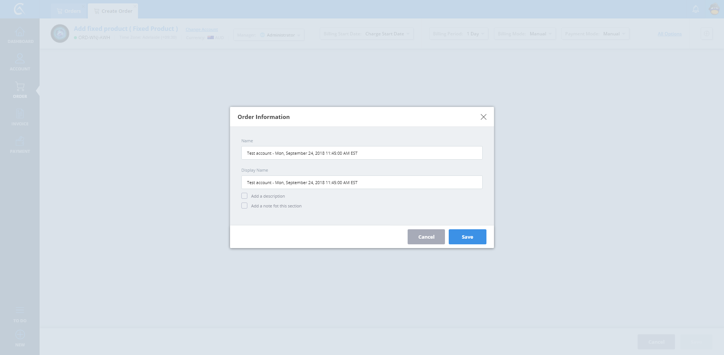Open the notifications bell icon
This screenshot has width=724, height=355.
(x=696, y=9)
